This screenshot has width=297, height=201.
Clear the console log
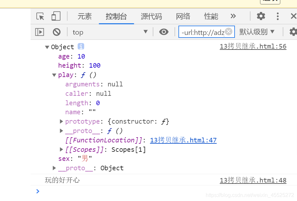pos(57,32)
